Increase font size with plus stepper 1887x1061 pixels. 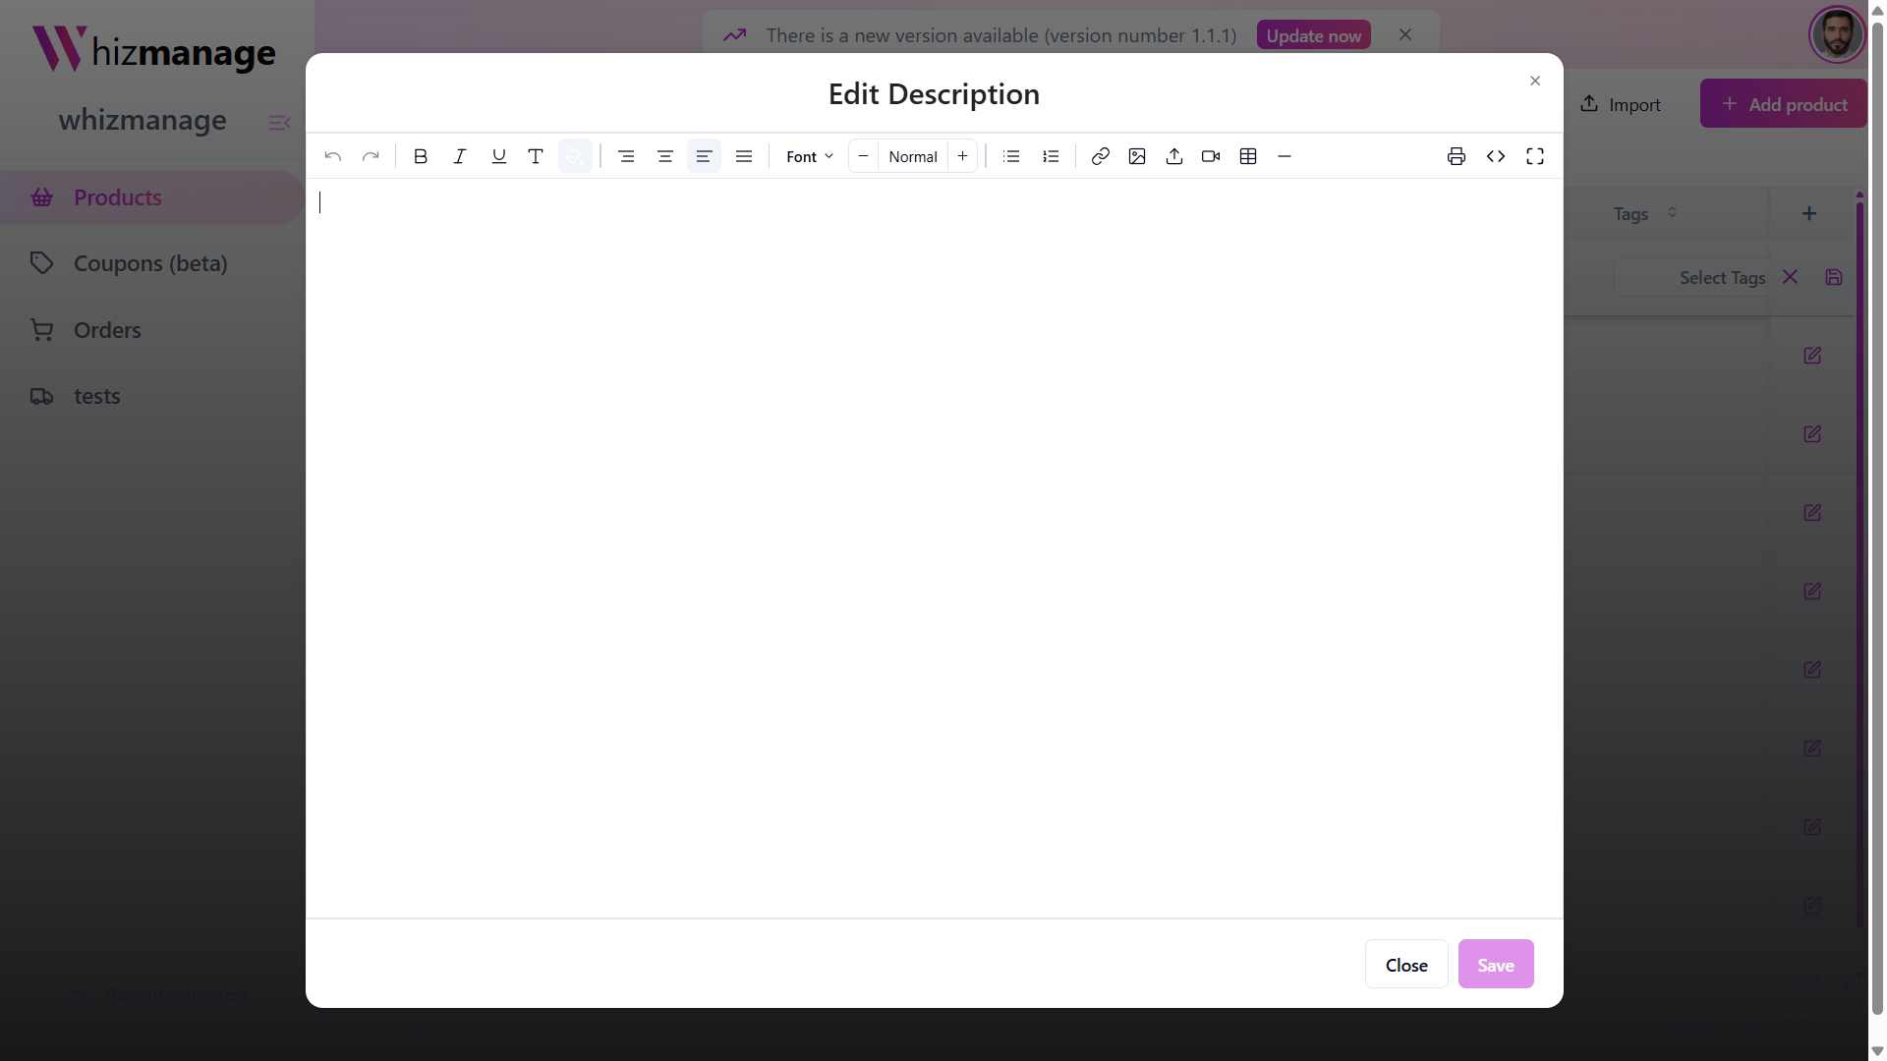click(x=962, y=156)
